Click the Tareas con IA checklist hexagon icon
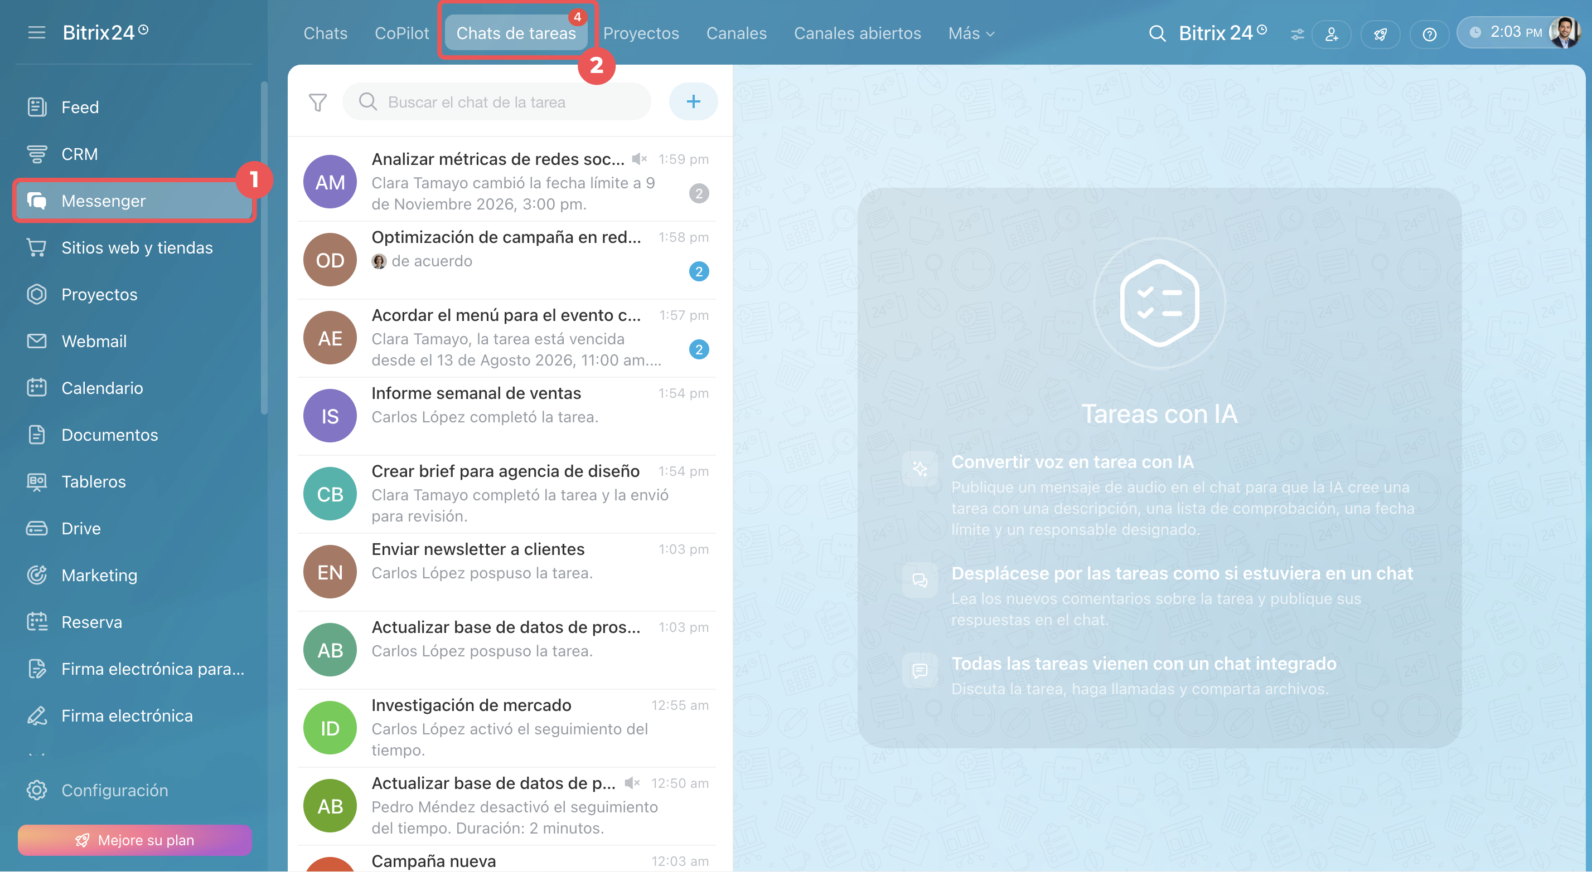This screenshot has width=1592, height=872. click(x=1159, y=302)
